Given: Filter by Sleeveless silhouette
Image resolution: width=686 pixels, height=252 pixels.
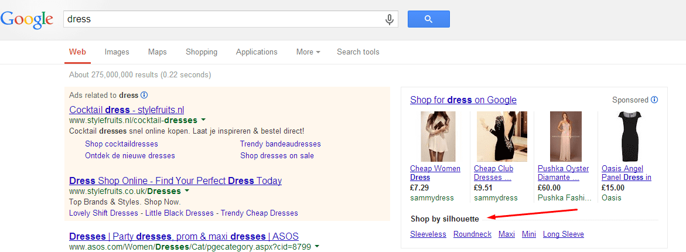Looking at the screenshot, I should click(x=428, y=234).
